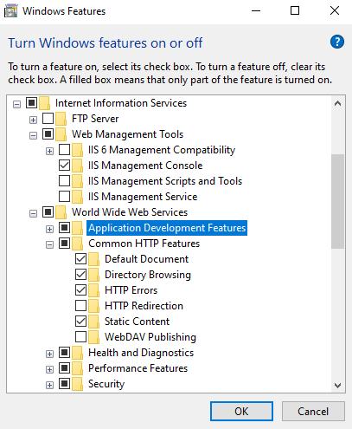Maximize the Windows Features window
The image size is (352, 429).
[295, 11]
